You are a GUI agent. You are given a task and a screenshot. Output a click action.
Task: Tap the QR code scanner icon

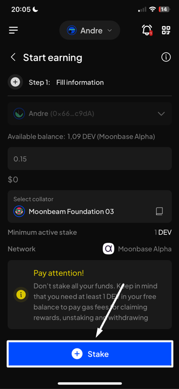166,30
